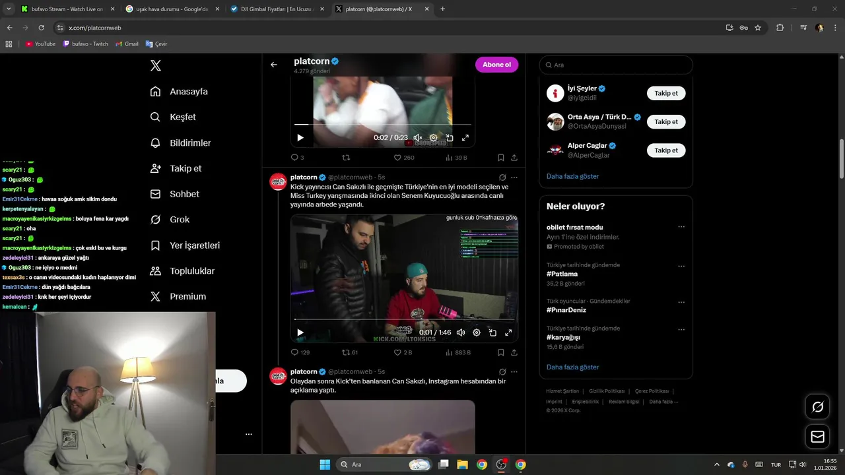This screenshot has width=845, height=475.
Task: Open more options on Can Sakızlı arbede post
Action: tap(514, 177)
